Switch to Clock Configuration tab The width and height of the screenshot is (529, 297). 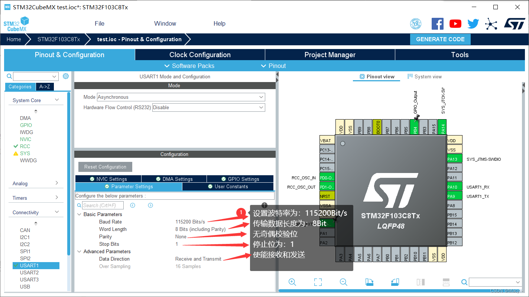[x=200, y=55]
